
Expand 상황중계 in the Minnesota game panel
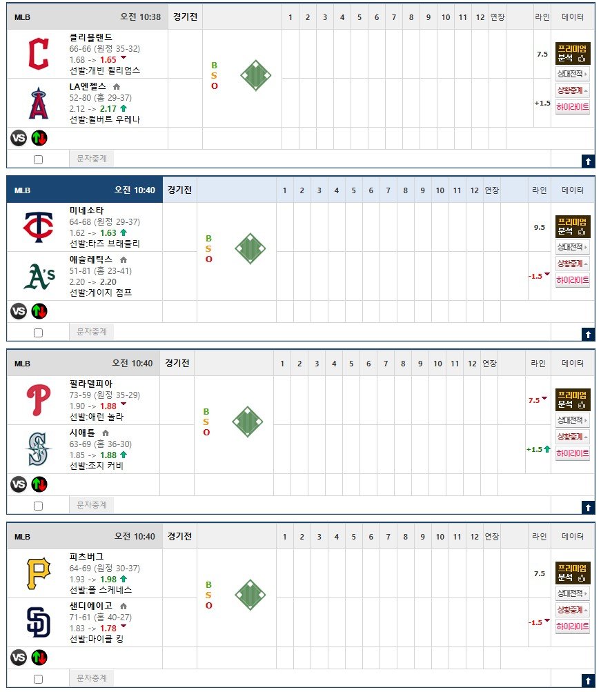click(x=572, y=264)
